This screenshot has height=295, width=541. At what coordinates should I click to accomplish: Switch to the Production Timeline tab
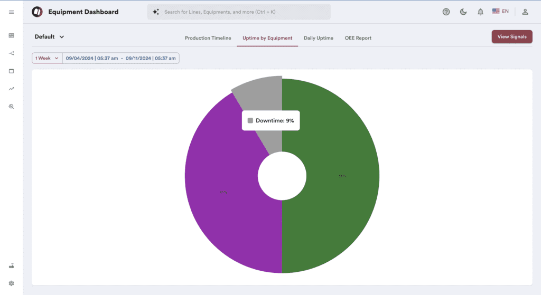point(208,38)
